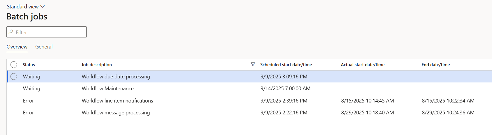Viewport: 492px width, 135px height.
Task: Type in the Filter input field
Action: point(50,32)
